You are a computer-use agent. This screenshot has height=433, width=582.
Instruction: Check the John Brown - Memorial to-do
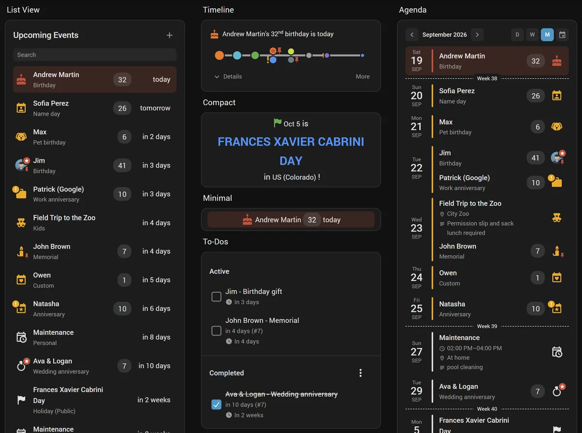[x=216, y=331]
